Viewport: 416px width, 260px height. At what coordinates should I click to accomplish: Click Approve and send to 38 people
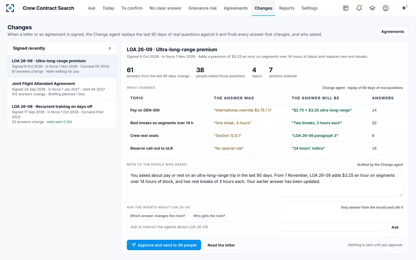tap(164, 245)
